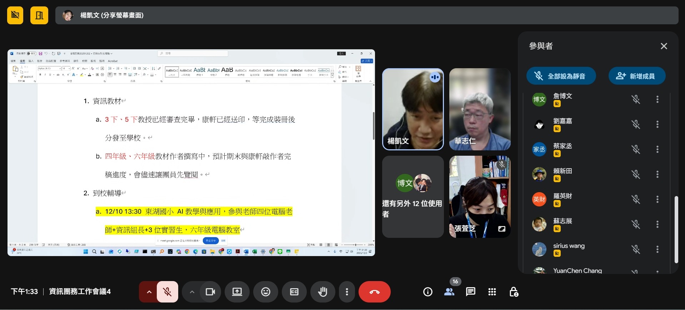
Task: Open more options menu for 詹博文
Action: click(x=657, y=99)
